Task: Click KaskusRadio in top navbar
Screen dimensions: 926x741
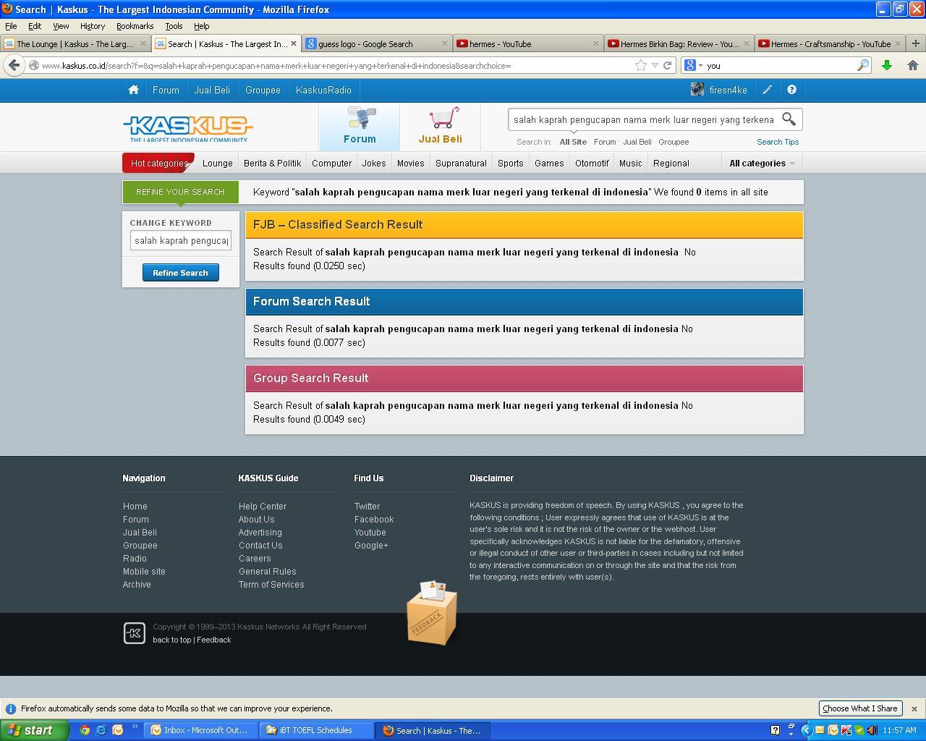Action: 323,90
